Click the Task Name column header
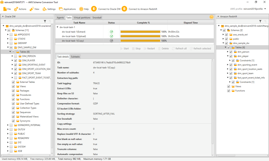 (79, 22)
